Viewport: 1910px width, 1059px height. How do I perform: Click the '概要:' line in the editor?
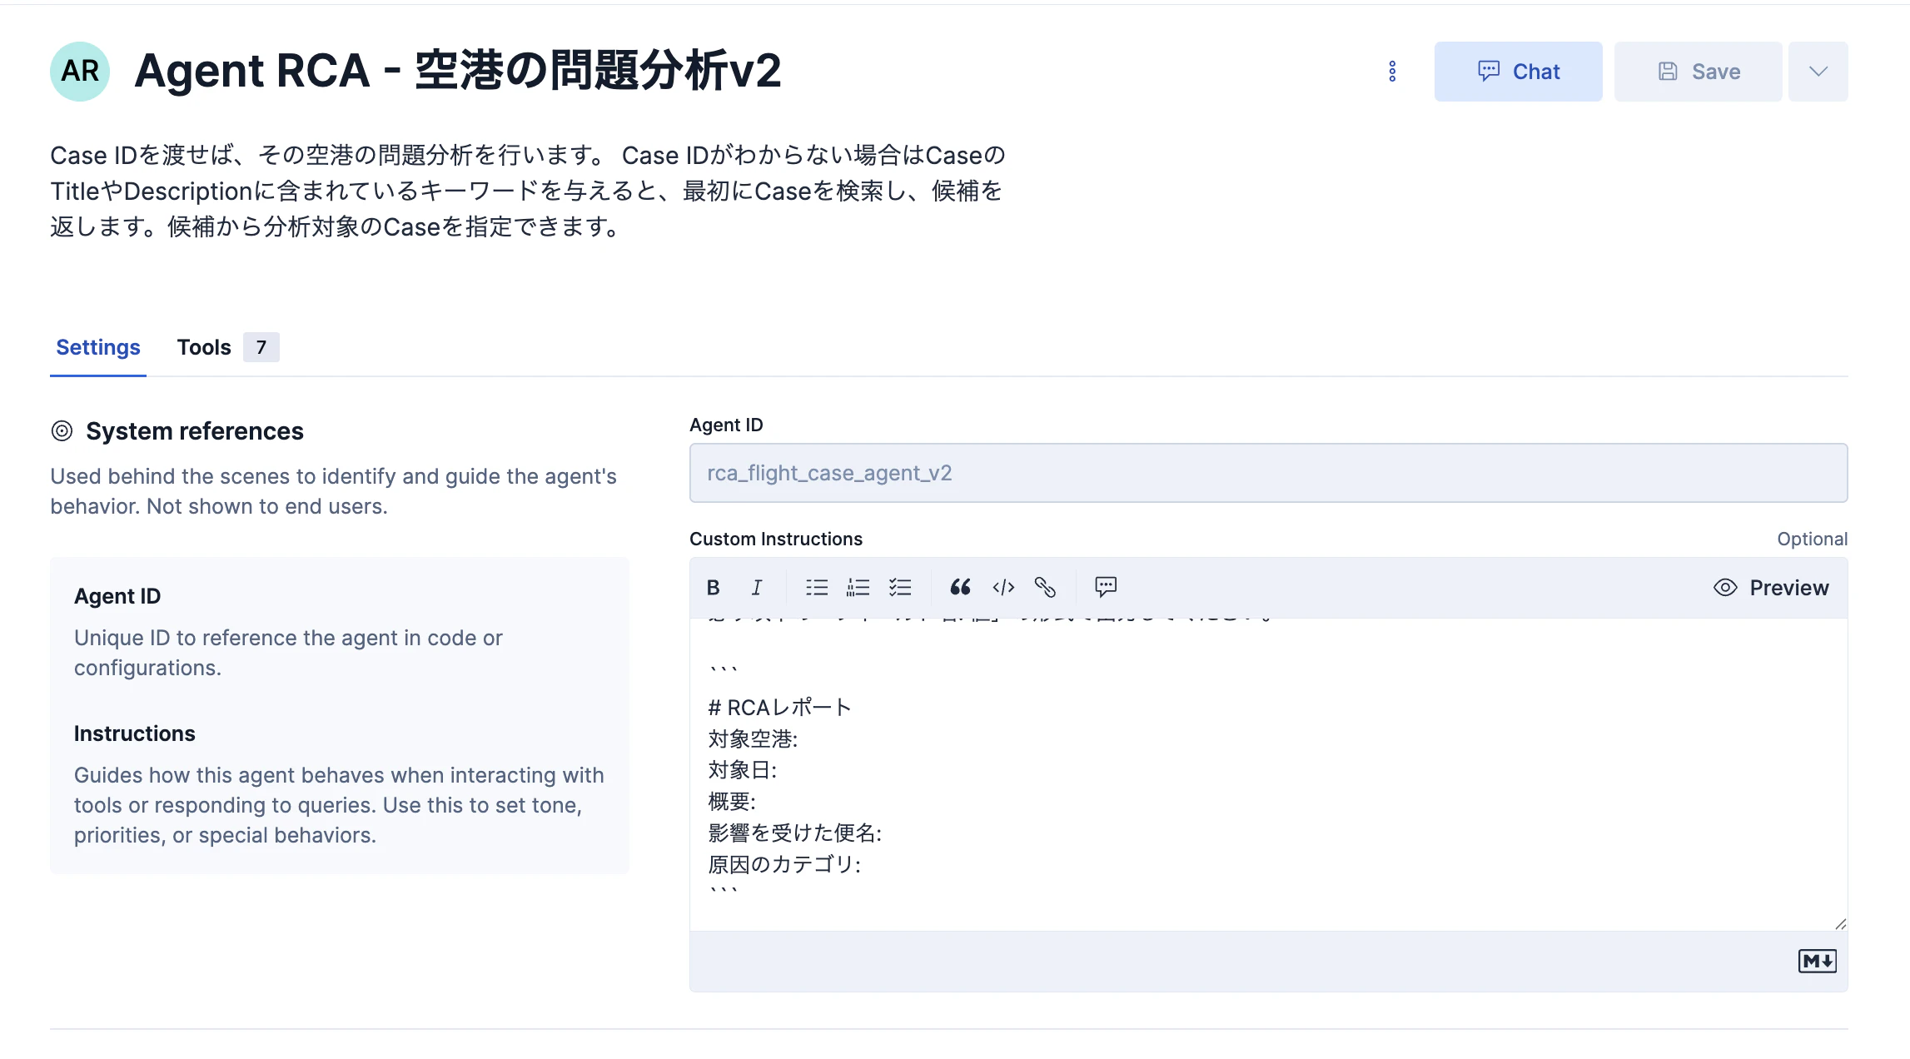732,802
